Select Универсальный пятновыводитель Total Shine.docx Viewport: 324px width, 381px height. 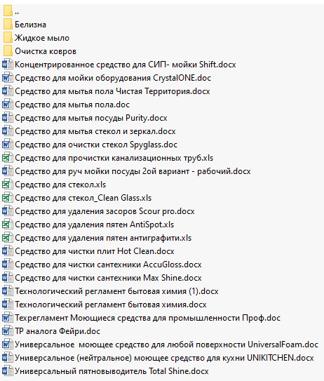click(x=112, y=371)
